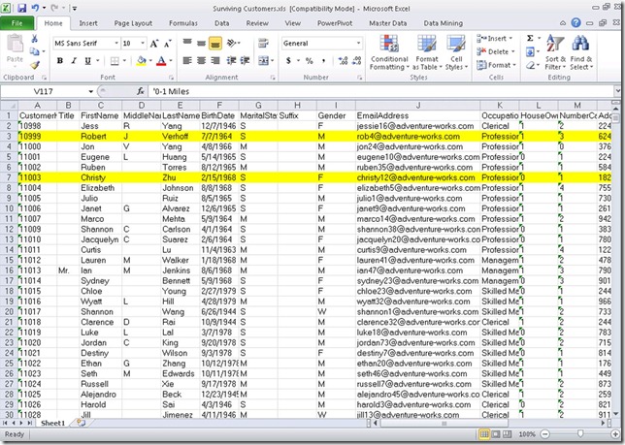Click the Paste clipboard icon
Image resolution: width=625 pixels, height=445 pixels.
tap(15, 44)
